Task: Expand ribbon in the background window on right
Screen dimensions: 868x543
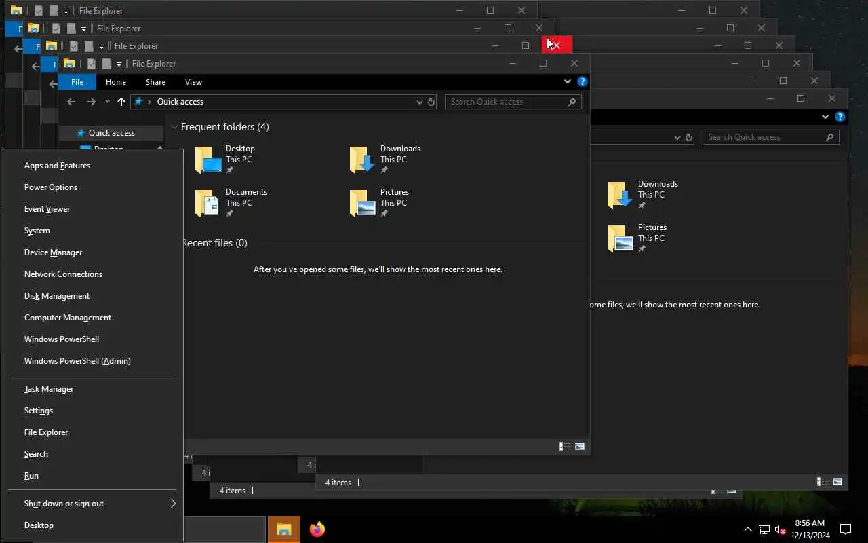Action: click(x=825, y=117)
